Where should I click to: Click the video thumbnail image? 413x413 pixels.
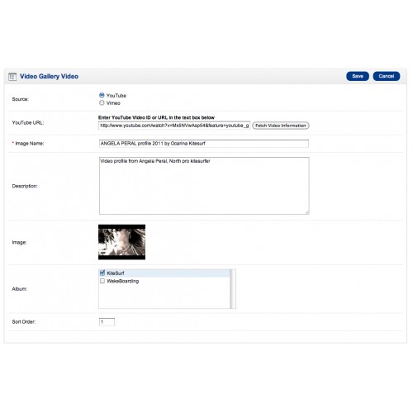tap(121, 242)
